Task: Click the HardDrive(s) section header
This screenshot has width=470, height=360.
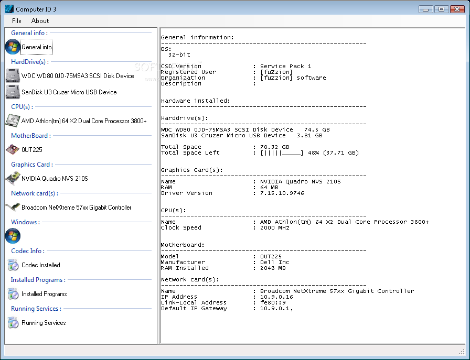Action: 30,62
